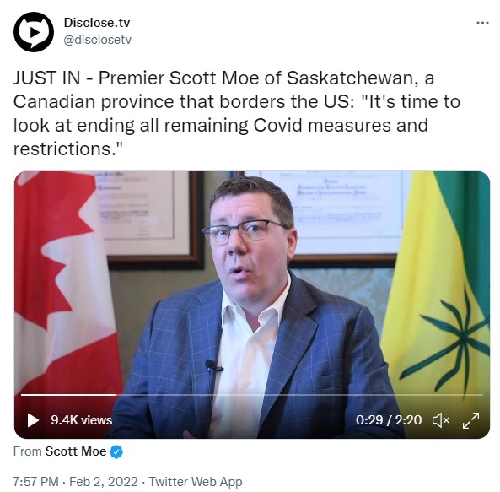Open the Scott Moe source profile
The image size is (500, 492).
76,451
